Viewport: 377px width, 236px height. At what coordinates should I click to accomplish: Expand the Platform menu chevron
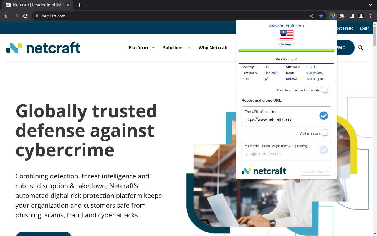153,47
